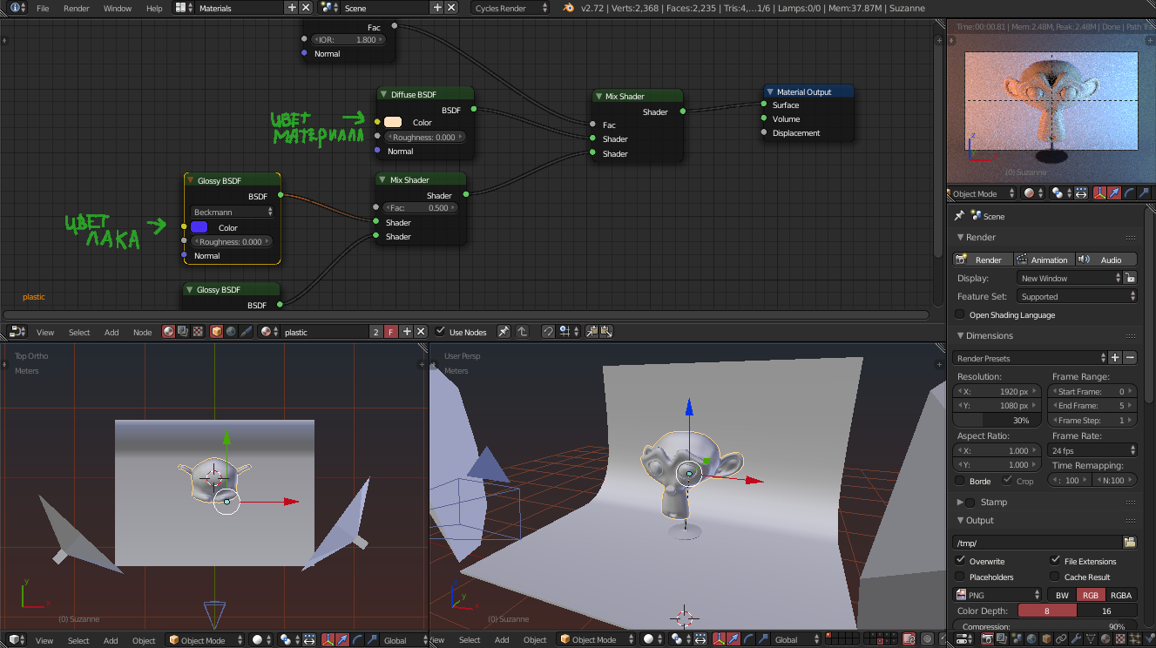Open the node editor type selector
This screenshot has width=1156, height=648.
(x=18, y=332)
